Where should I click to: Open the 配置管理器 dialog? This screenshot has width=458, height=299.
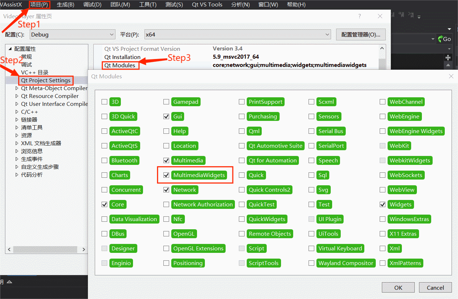click(361, 34)
